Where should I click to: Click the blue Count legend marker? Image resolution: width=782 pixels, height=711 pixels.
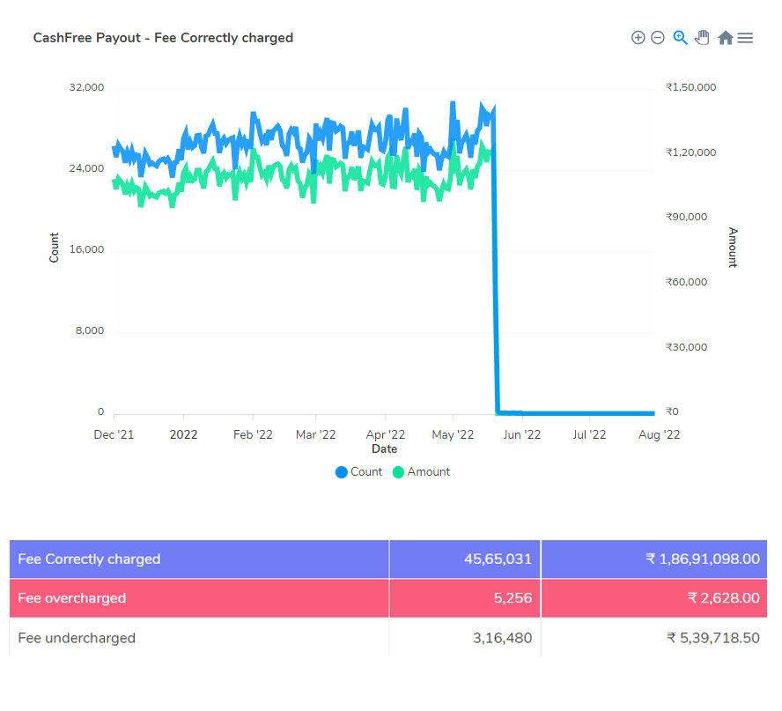pyautogui.click(x=342, y=472)
